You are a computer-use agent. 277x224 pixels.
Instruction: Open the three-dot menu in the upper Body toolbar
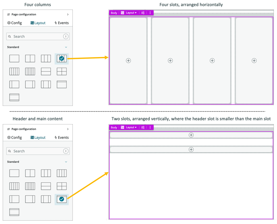tap(150, 13)
